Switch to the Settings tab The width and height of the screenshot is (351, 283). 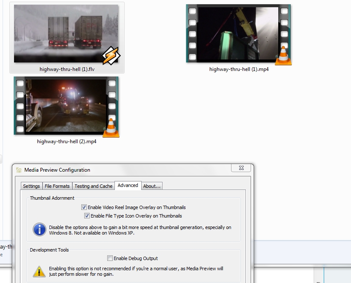pos(31,186)
